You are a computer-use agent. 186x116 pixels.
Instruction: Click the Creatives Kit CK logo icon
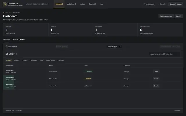(x=5, y=4)
